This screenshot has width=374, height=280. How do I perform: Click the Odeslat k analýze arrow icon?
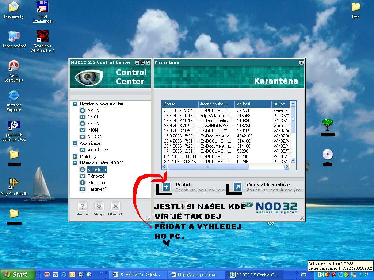coord(237,187)
